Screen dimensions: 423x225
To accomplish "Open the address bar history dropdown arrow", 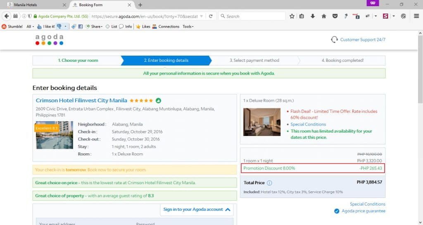I will point(201,16).
